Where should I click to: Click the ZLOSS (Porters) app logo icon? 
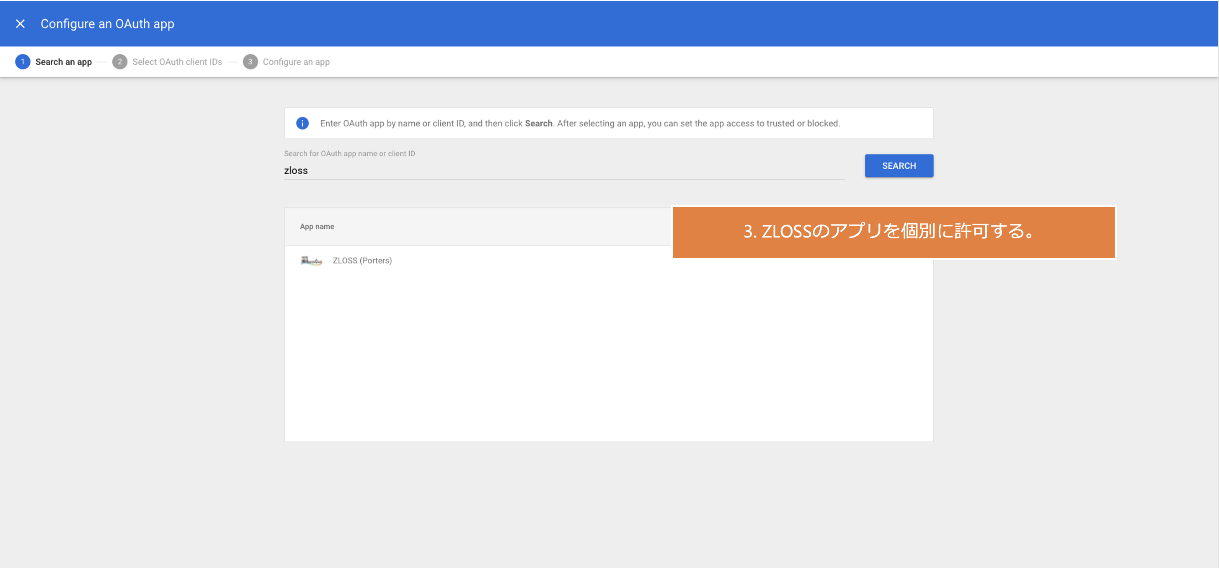click(x=311, y=261)
